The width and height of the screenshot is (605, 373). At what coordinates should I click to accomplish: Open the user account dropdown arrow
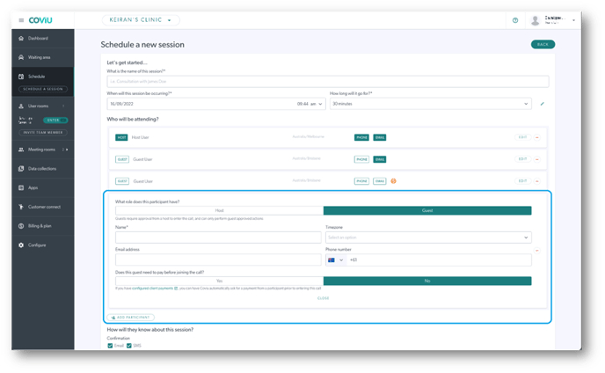tap(573, 20)
